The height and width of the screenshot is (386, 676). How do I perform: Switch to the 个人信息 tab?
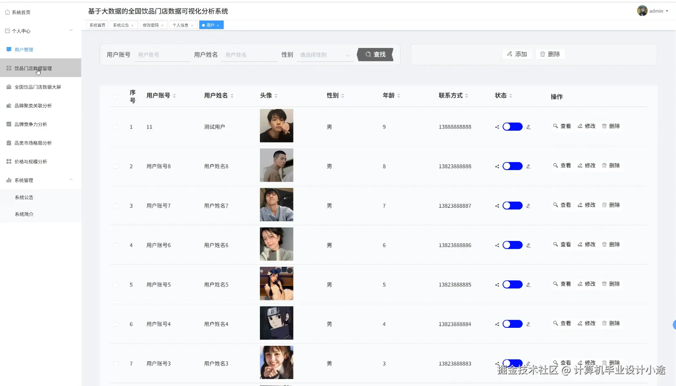coord(181,25)
